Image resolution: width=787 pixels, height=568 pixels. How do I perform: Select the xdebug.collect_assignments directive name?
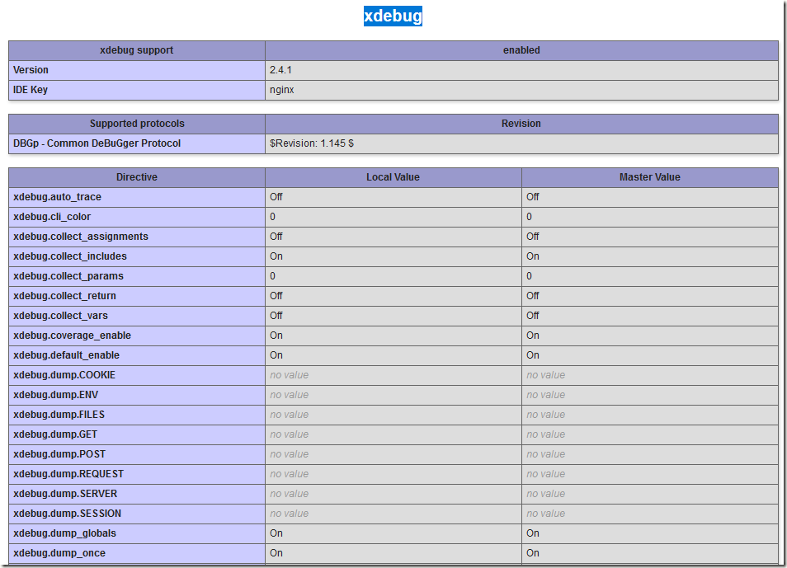click(x=81, y=237)
